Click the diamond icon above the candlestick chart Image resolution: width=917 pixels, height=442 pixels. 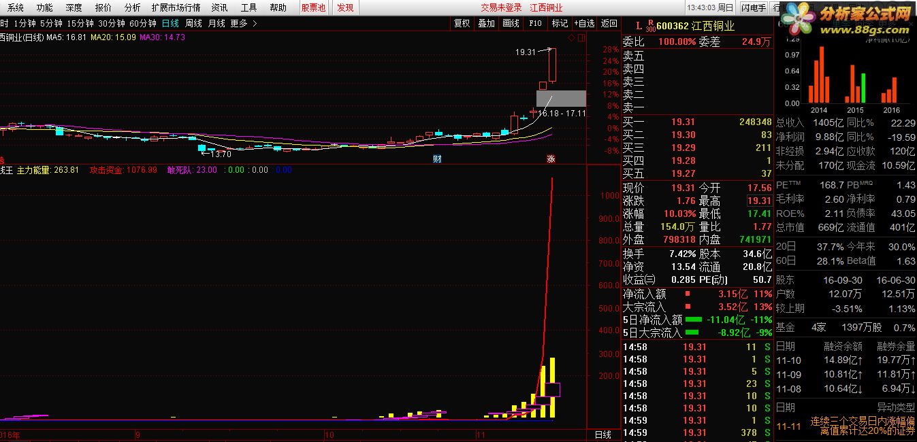coord(570,37)
